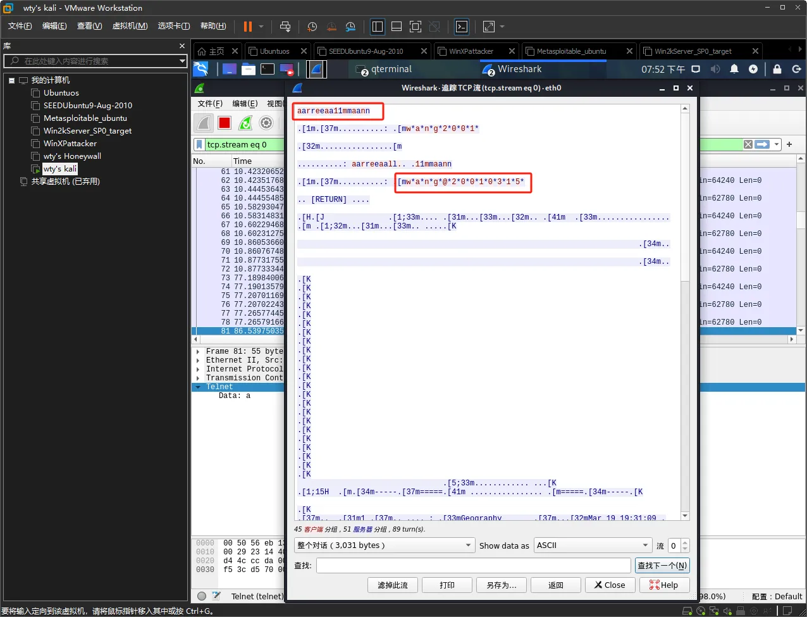Open the Kali dragon applications menu
Viewport: 807px width, 617px height.
pos(200,69)
